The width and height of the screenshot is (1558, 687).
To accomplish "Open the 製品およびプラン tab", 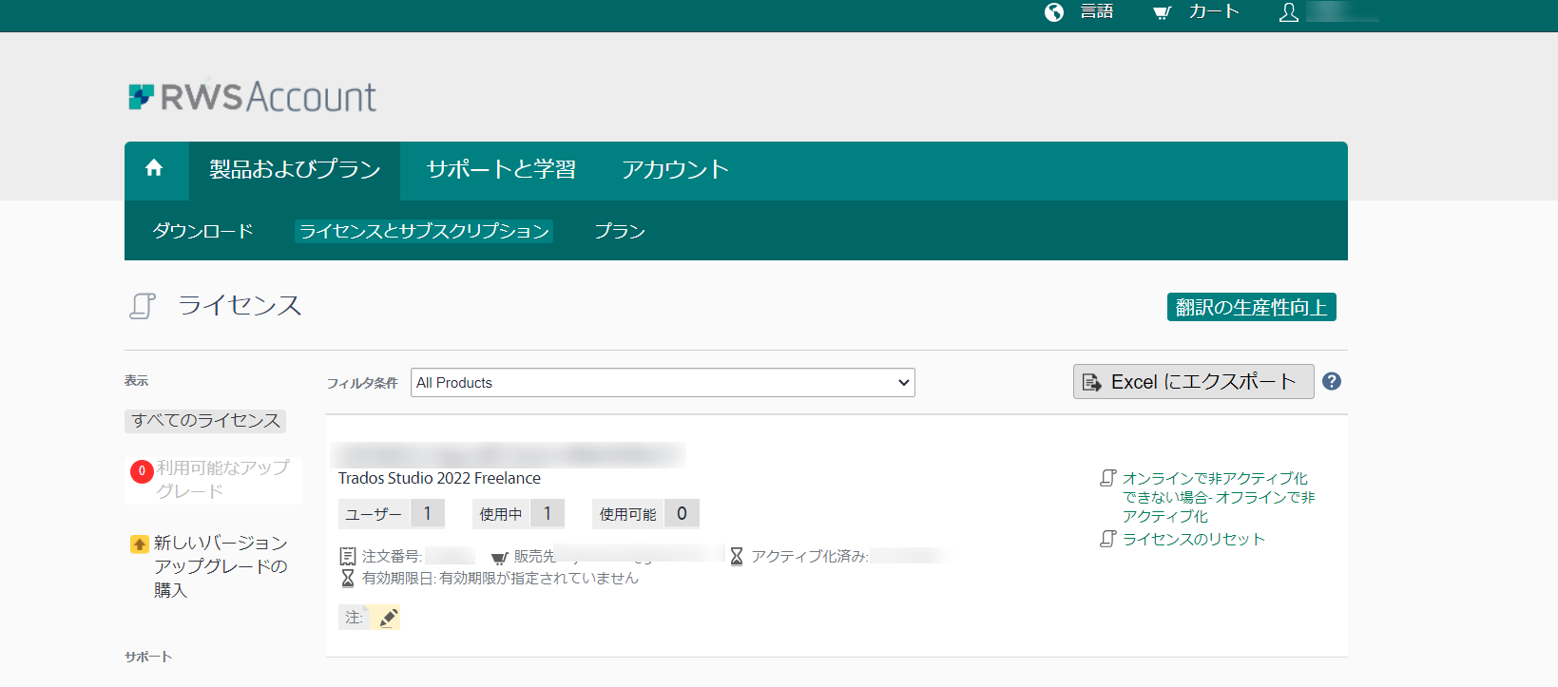I will click(x=295, y=170).
